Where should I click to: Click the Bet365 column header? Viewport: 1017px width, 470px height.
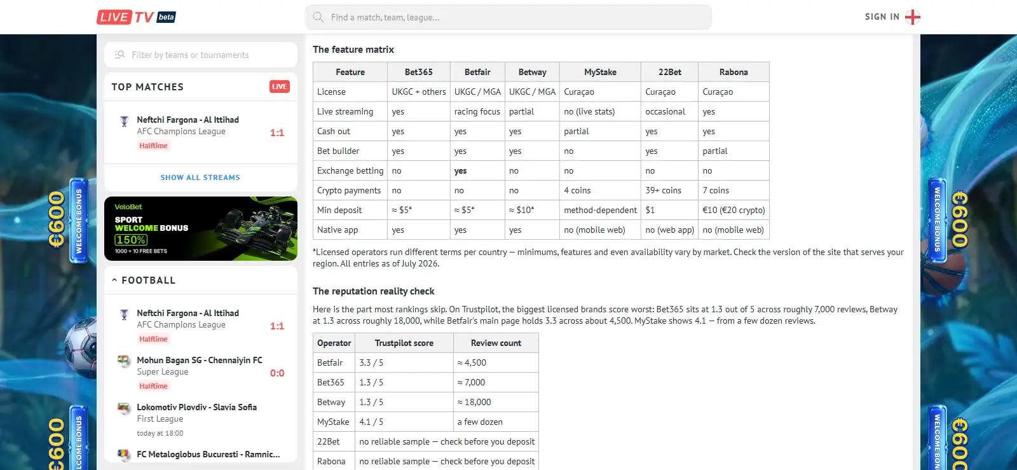click(x=419, y=72)
